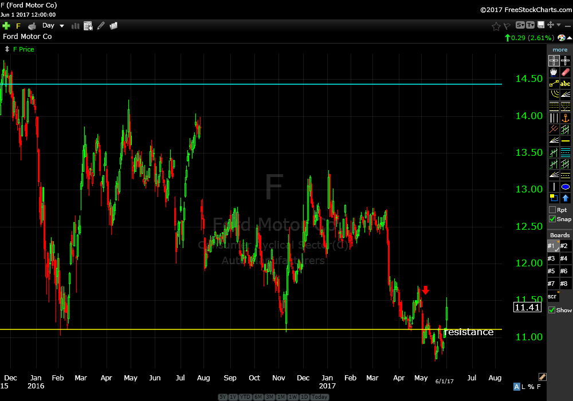Click the green plus add-chart icon
This screenshot has width=573, height=401.
[6, 26]
